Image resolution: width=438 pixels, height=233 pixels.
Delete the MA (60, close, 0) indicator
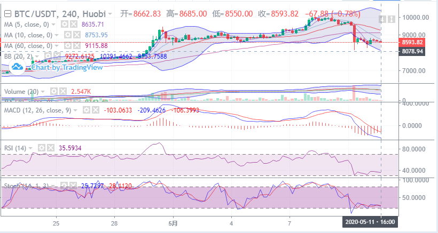tap(77, 45)
